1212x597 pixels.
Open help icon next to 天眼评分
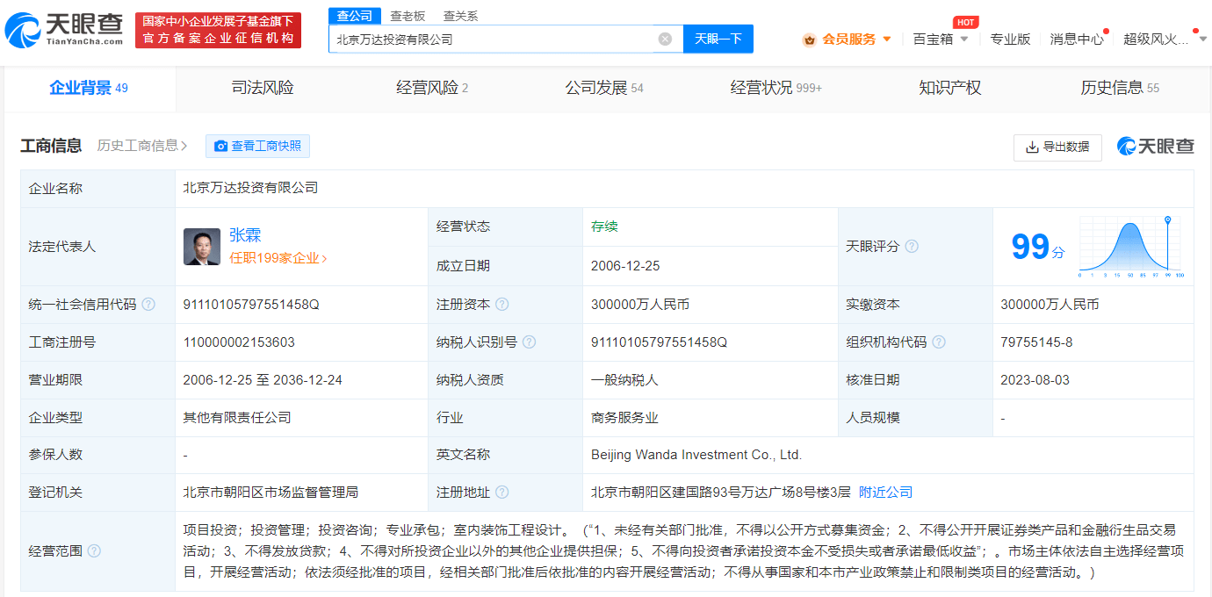click(x=912, y=247)
